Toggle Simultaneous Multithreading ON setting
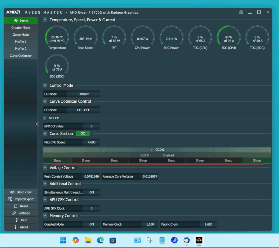The height and width of the screenshot is (248, 279). 91,192
